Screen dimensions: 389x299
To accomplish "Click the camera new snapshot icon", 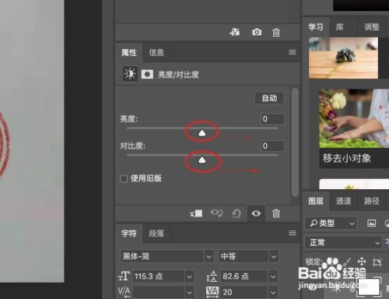I will click(x=257, y=32).
